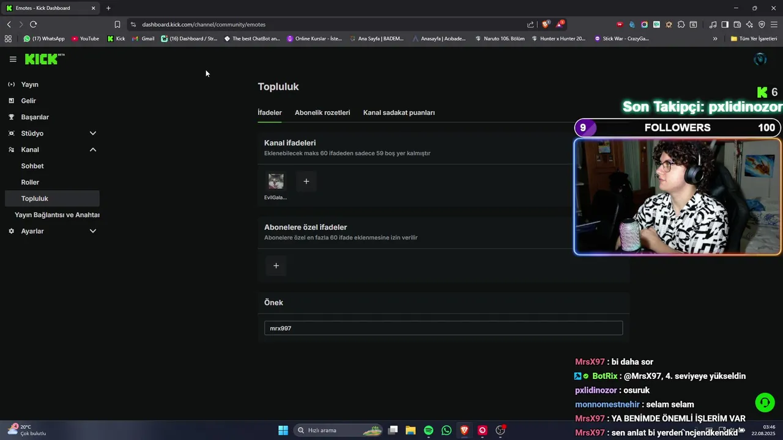The width and height of the screenshot is (783, 440).
Task: Open a new browser tab
Action: click(x=108, y=8)
